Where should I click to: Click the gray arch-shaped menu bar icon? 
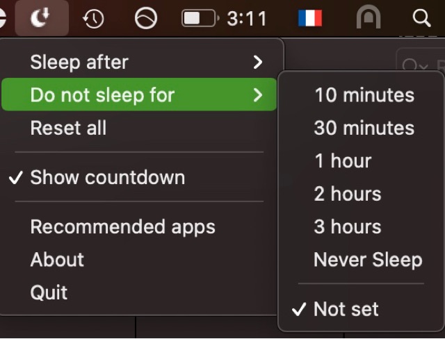[x=368, y=19]
